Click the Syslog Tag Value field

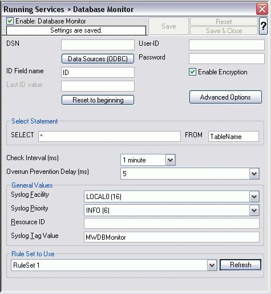pyautogui.click(x=172, y=237)
